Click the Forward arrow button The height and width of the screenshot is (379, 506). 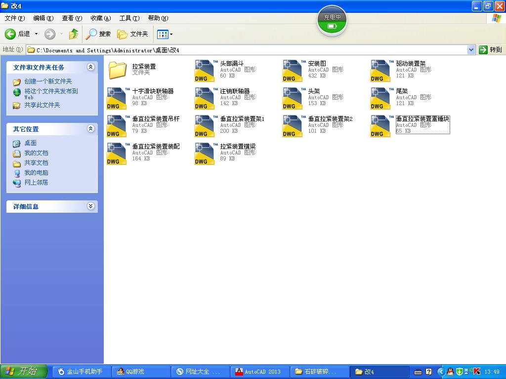(x=50, y=34)
